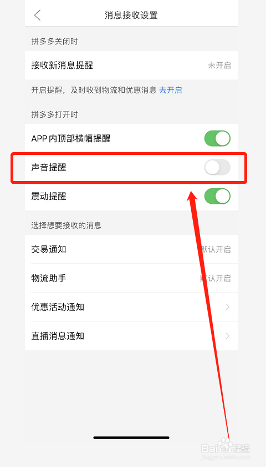
Task: Open chevron next to 直播消息通知
Action: click(228, 336)
